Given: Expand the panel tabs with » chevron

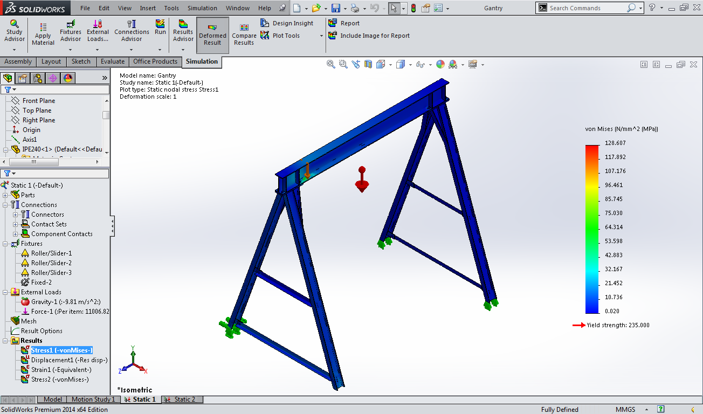Looking at the screenshot, I should tap(105, 78).
